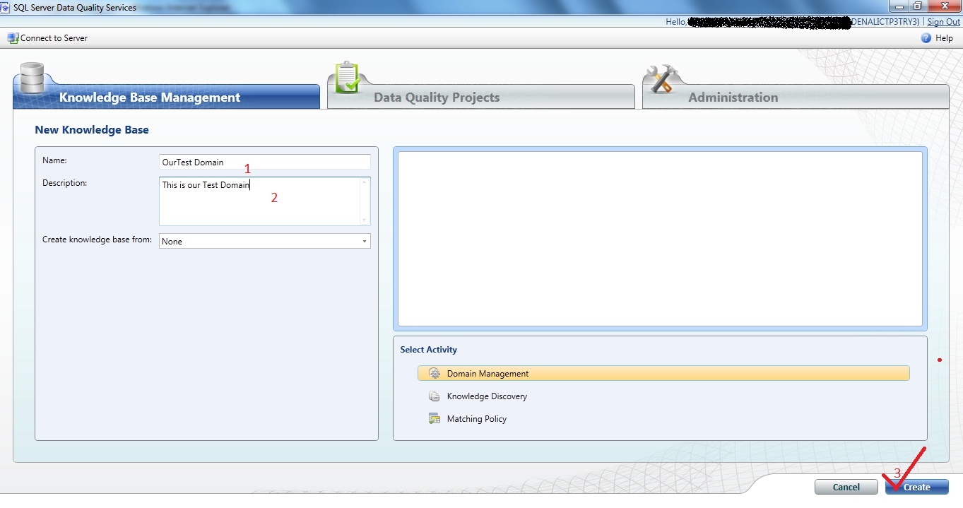Viewport: 963px width, 508px height.
Task: Select the Domain Management activity
Action: click(663, 373)
